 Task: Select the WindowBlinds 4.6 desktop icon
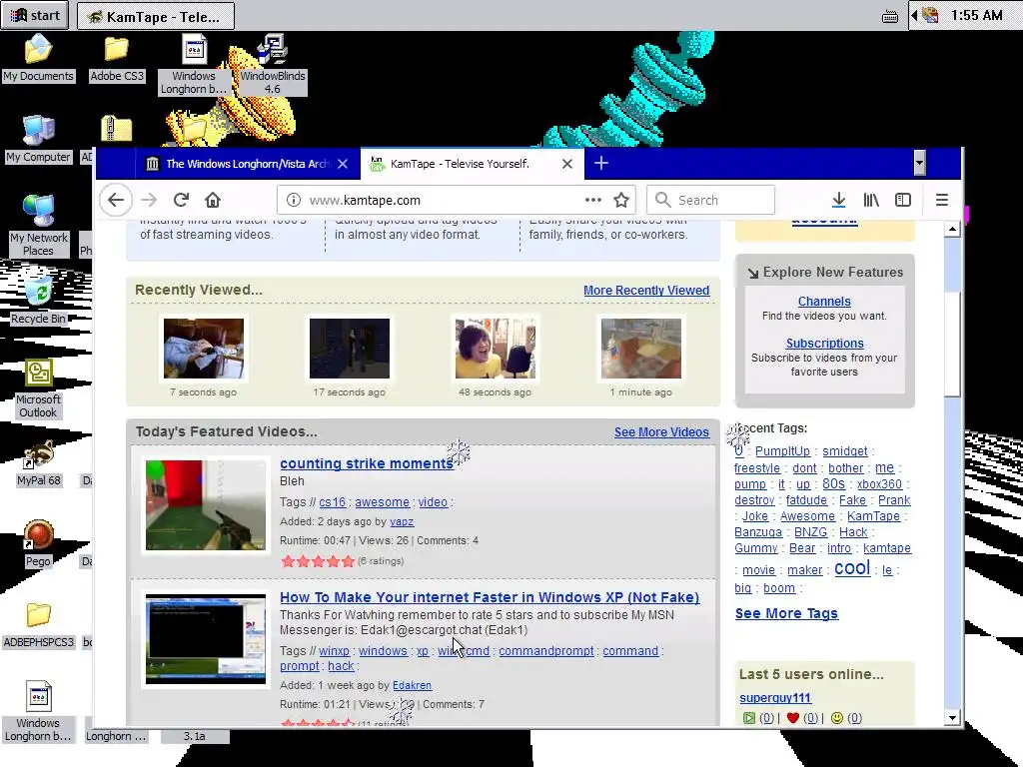click(273, 65)
